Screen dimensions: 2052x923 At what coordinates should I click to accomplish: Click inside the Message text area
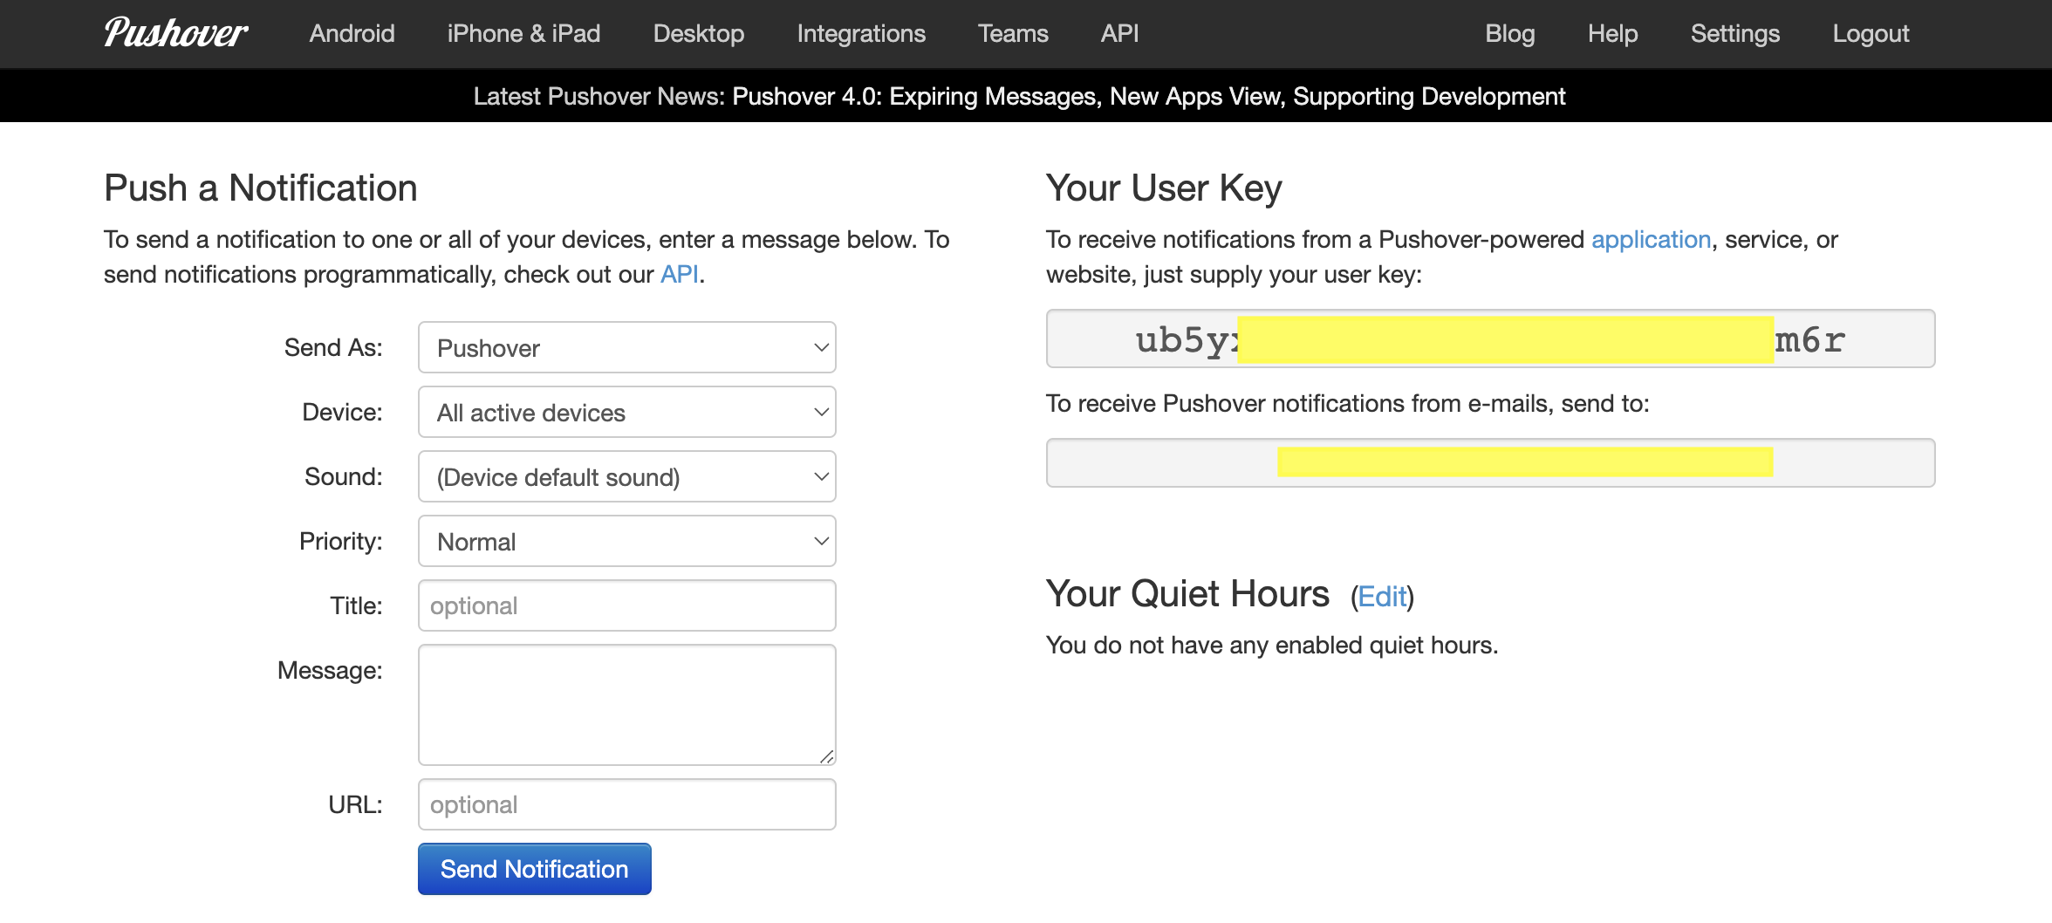point(626,705)
